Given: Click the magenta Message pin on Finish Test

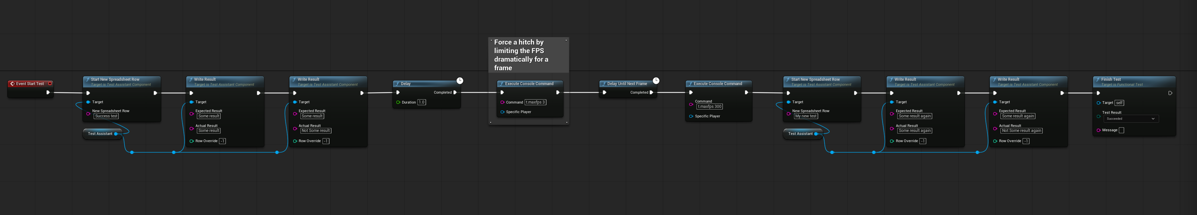Looking at the screenshot, I should (1098, 131).
